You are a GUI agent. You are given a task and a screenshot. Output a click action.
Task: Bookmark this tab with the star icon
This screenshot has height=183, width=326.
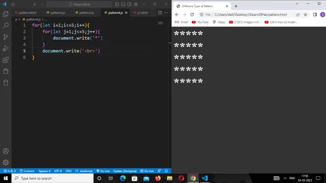pos(305,14)
